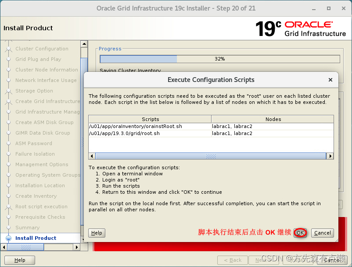Screen dimensions: 352x267
Task: Click step list scroll up arrow
Action: [x=84, y=44]
